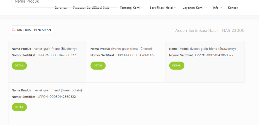
Task: Go to Beranda menu item
Action: (61, 8)
